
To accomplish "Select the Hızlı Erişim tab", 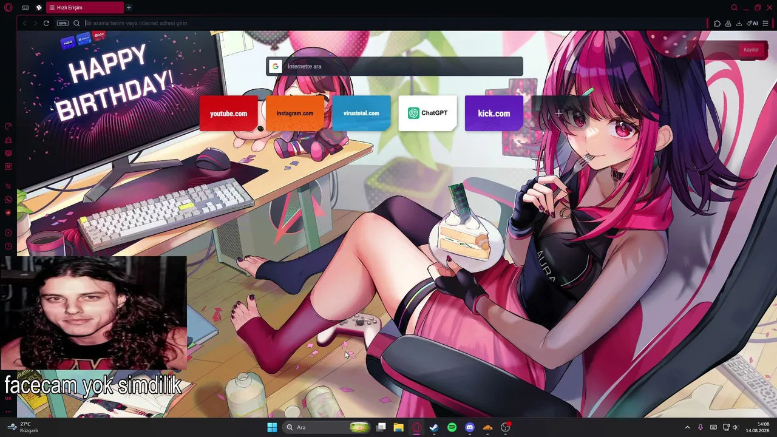I will (x=84, y=7).
